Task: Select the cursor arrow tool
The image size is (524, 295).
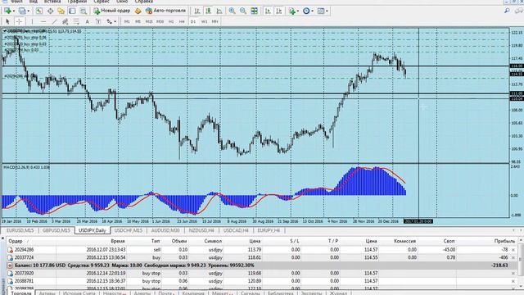Action: (7, 21)
